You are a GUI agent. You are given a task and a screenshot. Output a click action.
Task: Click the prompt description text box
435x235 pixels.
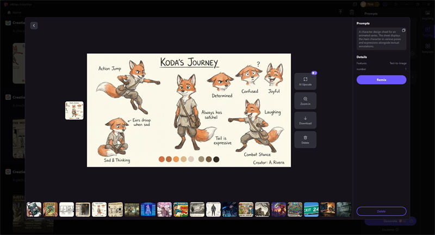tap(382, 39)
